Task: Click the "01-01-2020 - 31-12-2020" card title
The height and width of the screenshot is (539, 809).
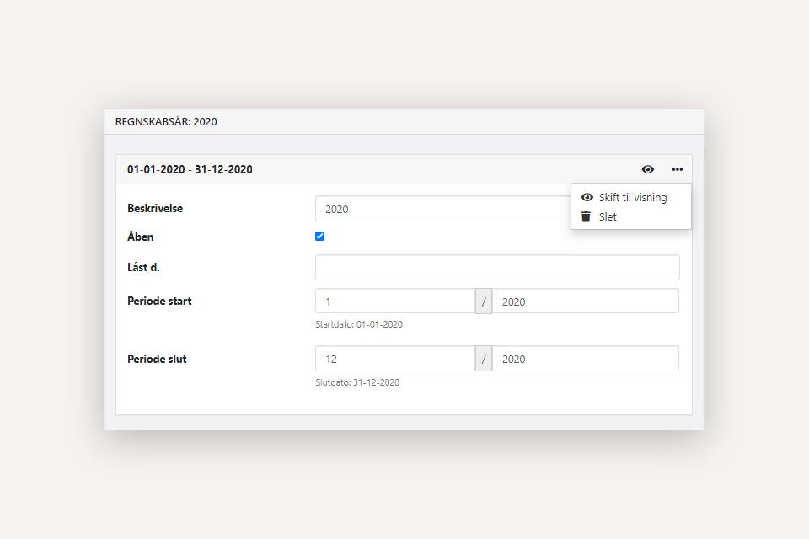Action: point(190,169)
